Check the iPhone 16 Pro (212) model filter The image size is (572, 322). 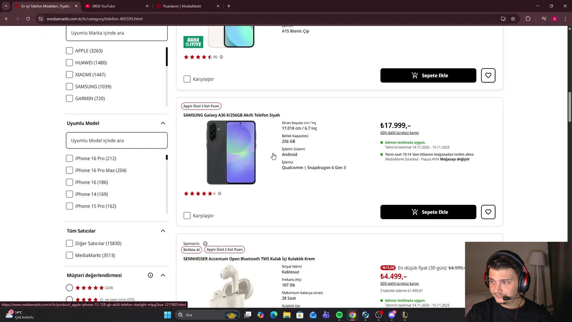point(69,158)
